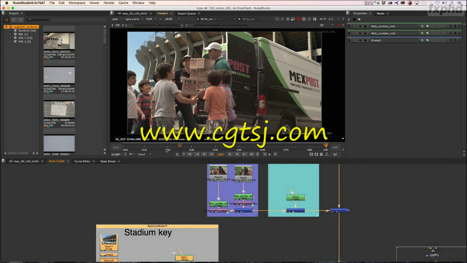The height and width of the screenshot is (263, 467).
Task: Open the Render menu
Action: [109, 3]
